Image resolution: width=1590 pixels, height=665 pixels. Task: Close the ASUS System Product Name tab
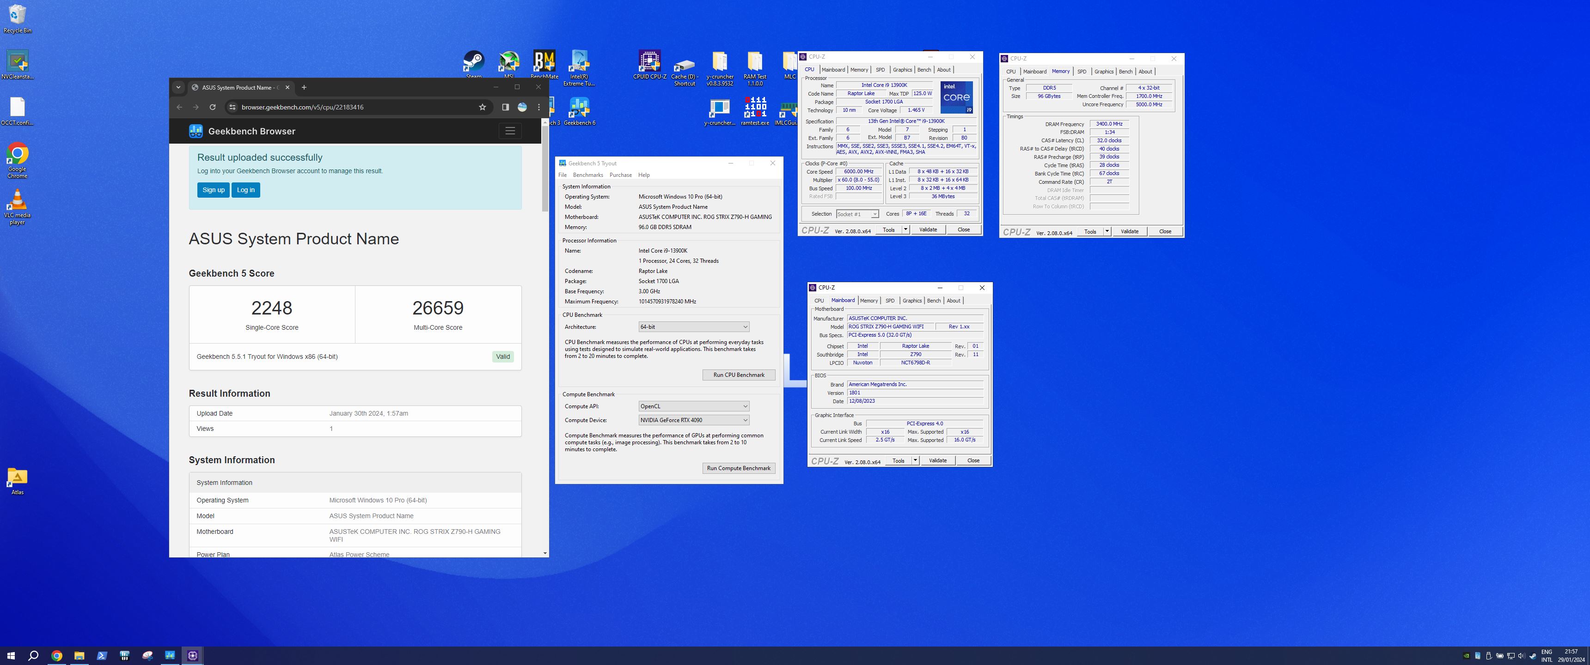[x=287, y=88]
